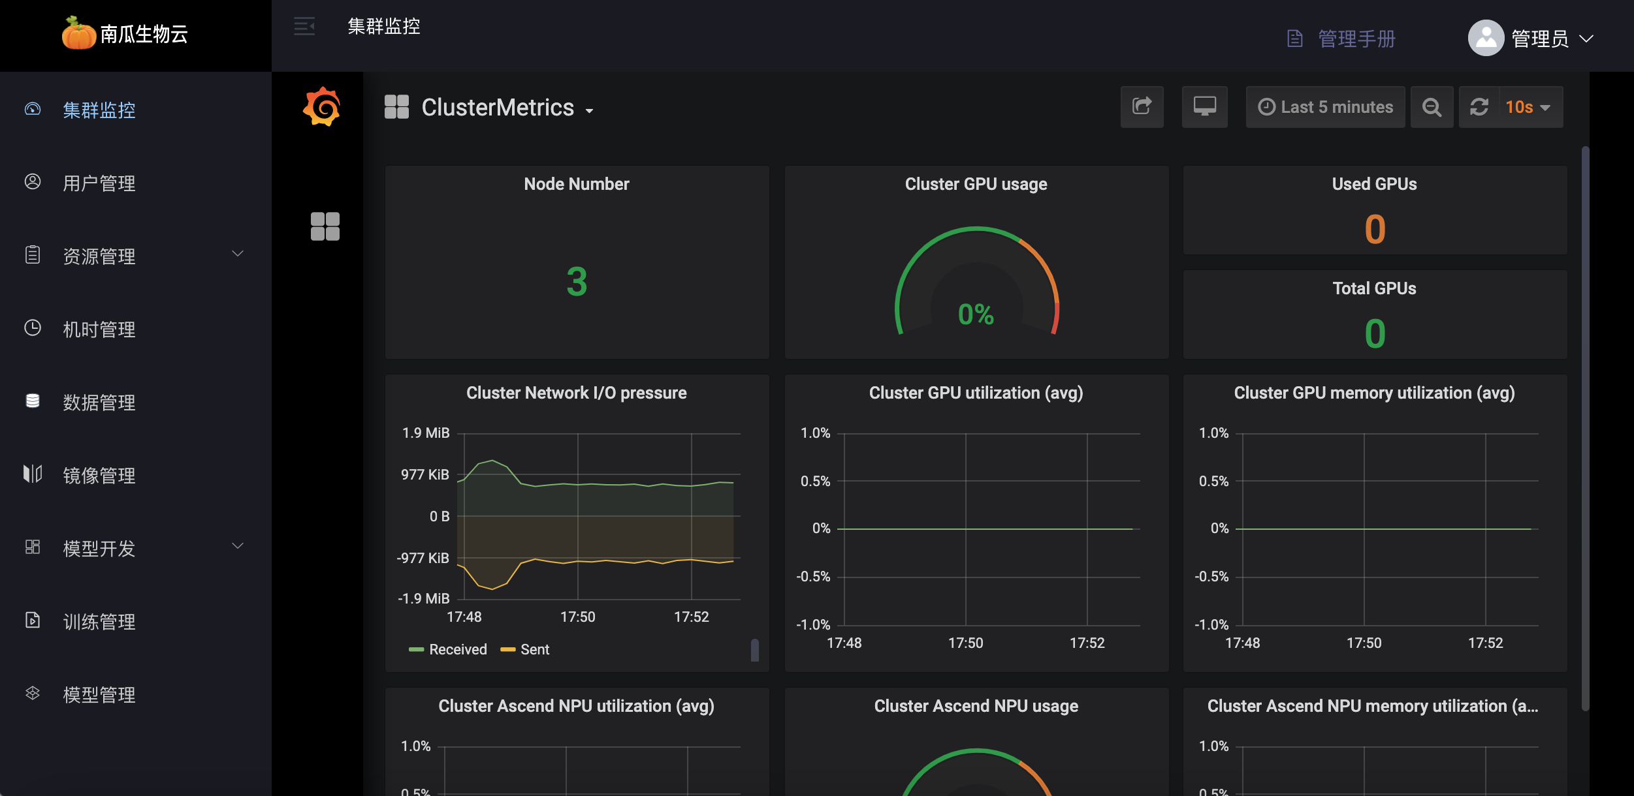Open Grafana dashboards side menu icon
Screen dimensions: 1634x796
[x=325, y=226]
